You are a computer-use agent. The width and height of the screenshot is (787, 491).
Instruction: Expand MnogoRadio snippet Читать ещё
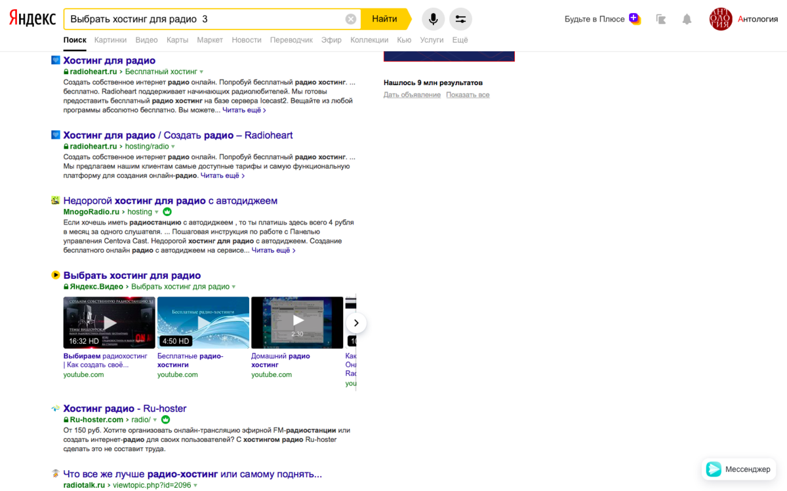click(x=273, y=250)
